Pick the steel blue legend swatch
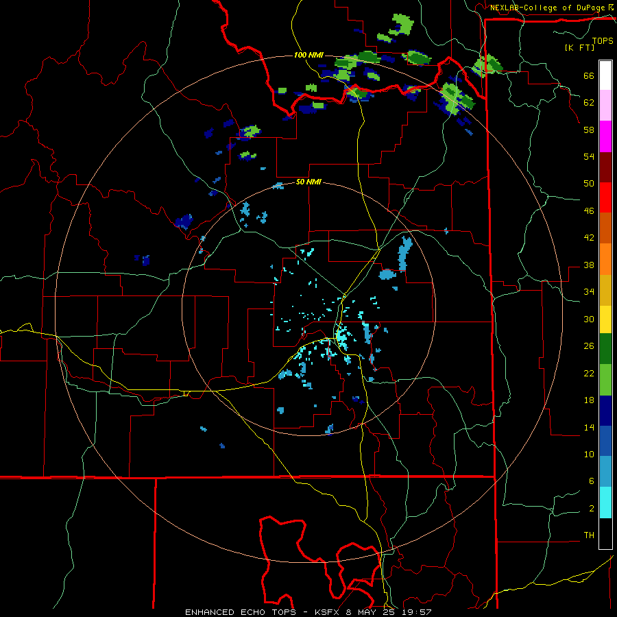This screenshot has width=617, height=617. [605, 472]
